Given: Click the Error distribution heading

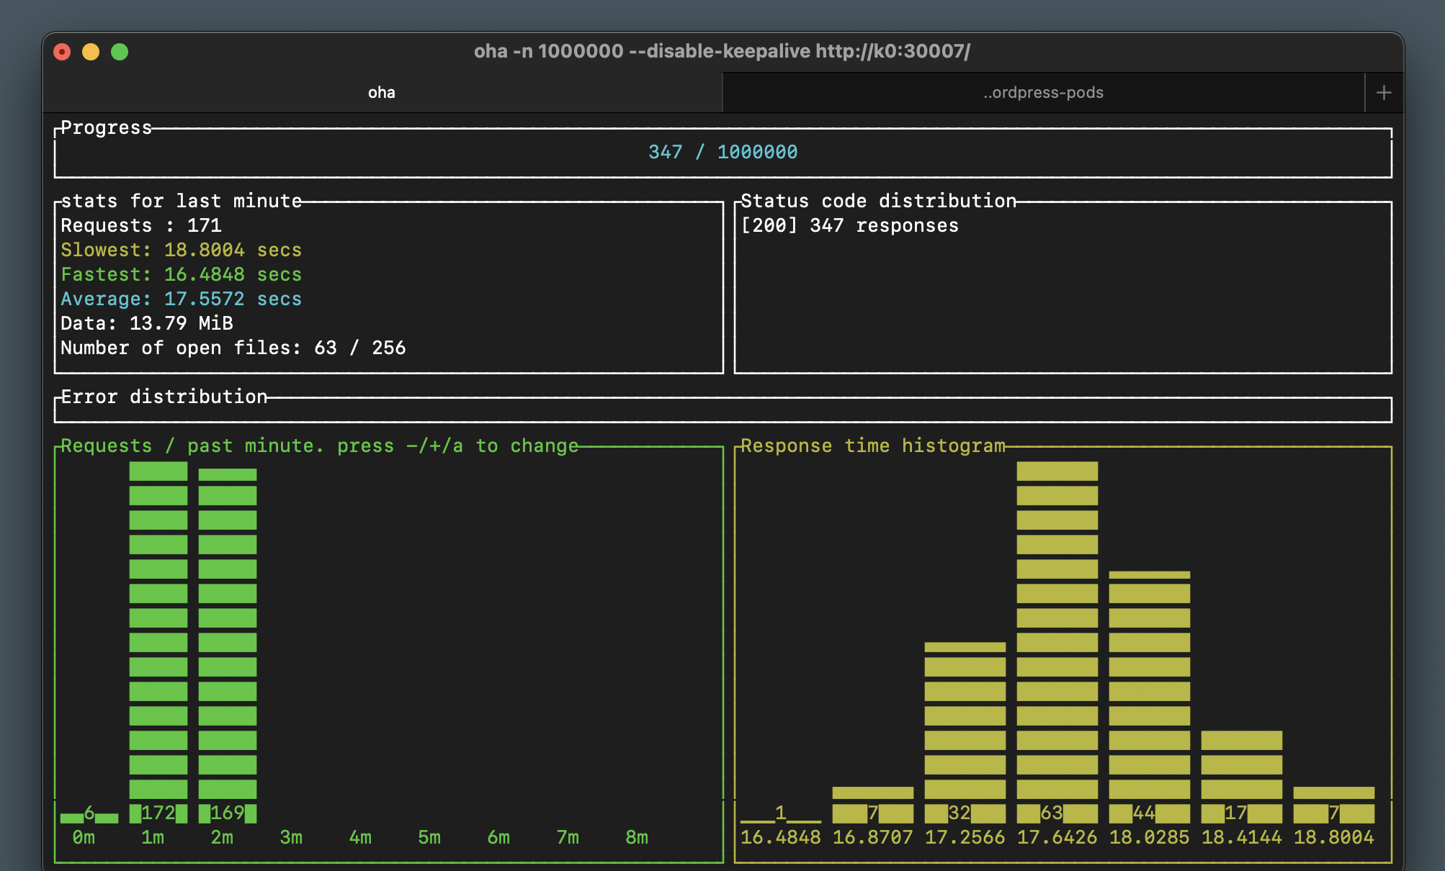Looking at the screenshot, I should click(x=164, y=397).
